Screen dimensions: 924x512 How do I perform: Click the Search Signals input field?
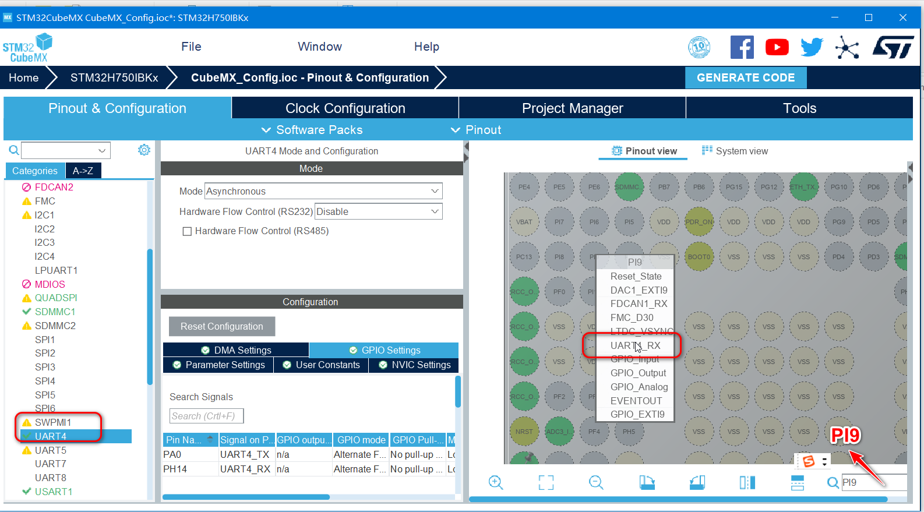(206, 416)
